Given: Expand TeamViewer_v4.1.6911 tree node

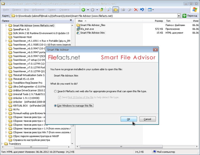Looking at the screenshot, I should tap(6, 41).
